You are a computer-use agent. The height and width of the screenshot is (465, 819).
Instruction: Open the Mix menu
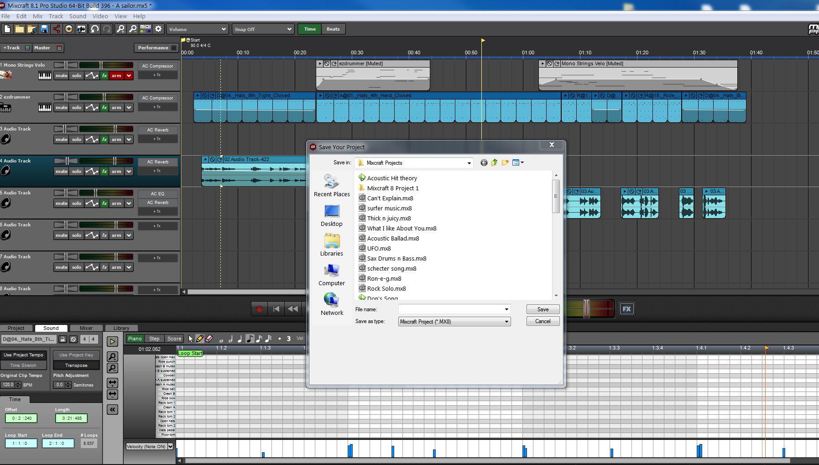[x=37, y=16]
